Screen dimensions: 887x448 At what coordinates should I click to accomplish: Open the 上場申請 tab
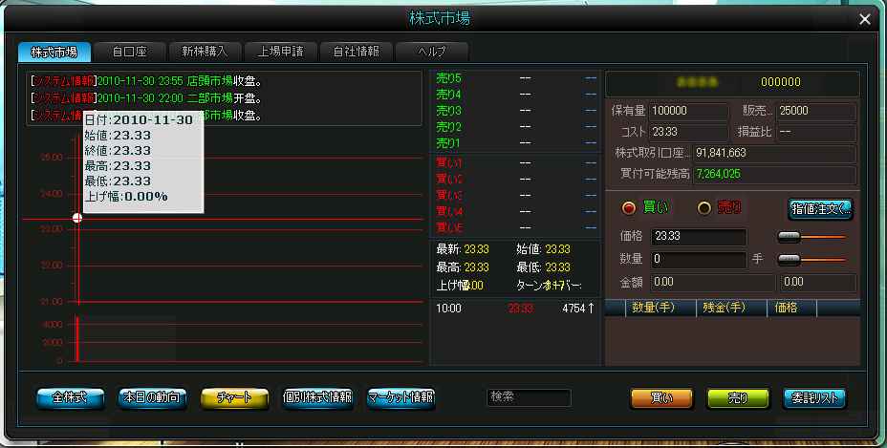[x=281, y=52]
